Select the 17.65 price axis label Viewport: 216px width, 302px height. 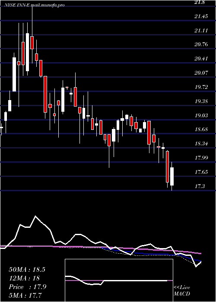pos(201,172)
